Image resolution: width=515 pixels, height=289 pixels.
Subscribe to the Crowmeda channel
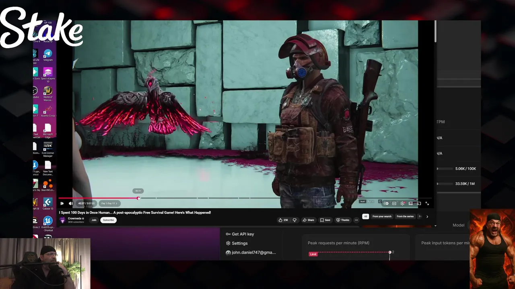pos(108,220)
